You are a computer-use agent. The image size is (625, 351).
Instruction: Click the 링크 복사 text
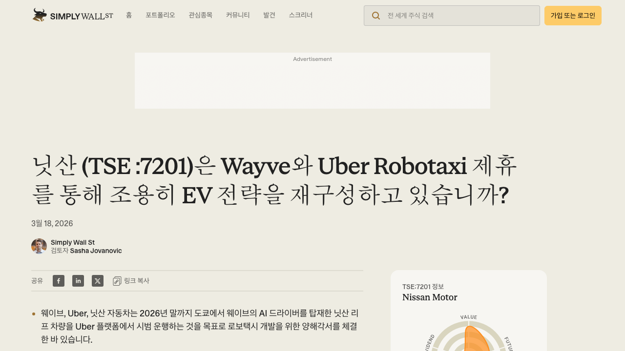137,281
